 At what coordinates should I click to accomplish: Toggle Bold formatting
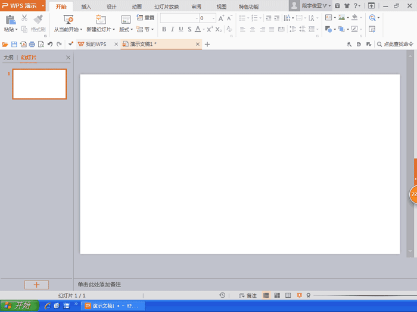(x=164, y=29)
